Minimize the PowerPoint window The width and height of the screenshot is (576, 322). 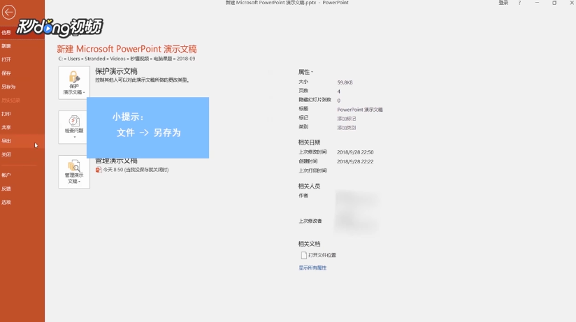pos(537,3)
